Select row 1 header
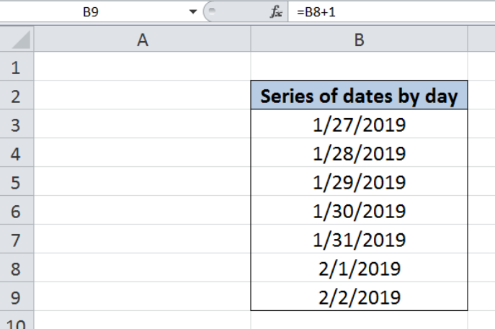 point(17,66)
